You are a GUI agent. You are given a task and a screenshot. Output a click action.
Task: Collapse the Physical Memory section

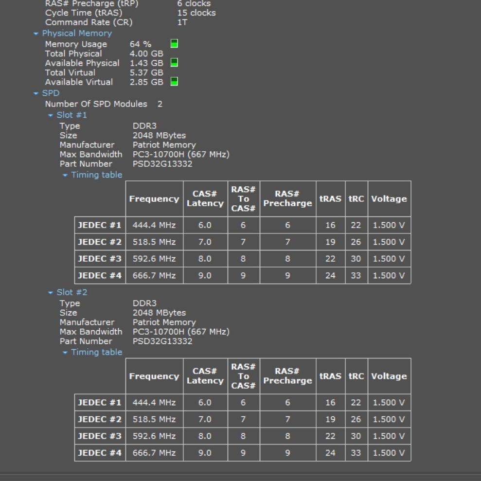point(36,34)
